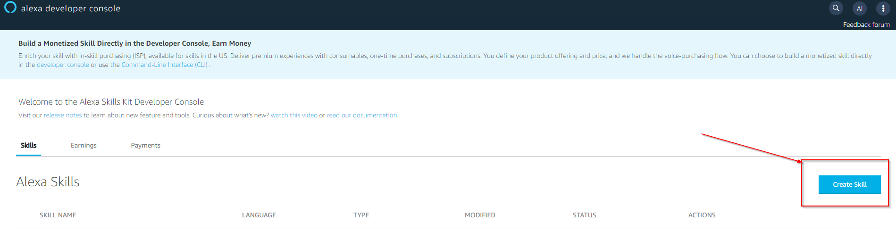Select the Skills tab
This screenshot has width=896, height=231.
[28, 145]
